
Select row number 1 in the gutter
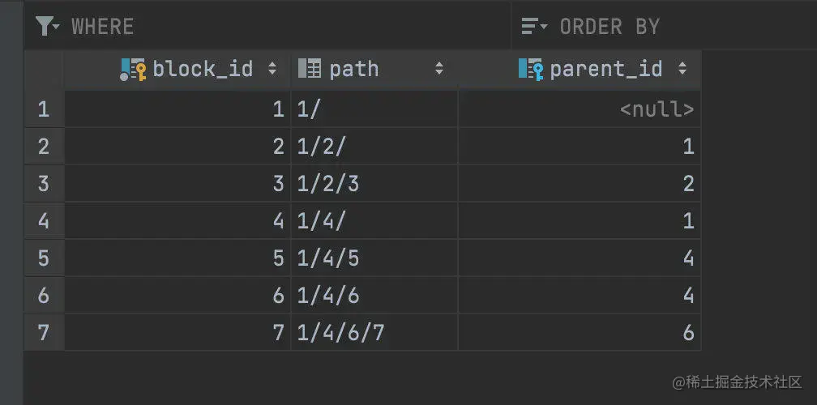coord(44,109)
